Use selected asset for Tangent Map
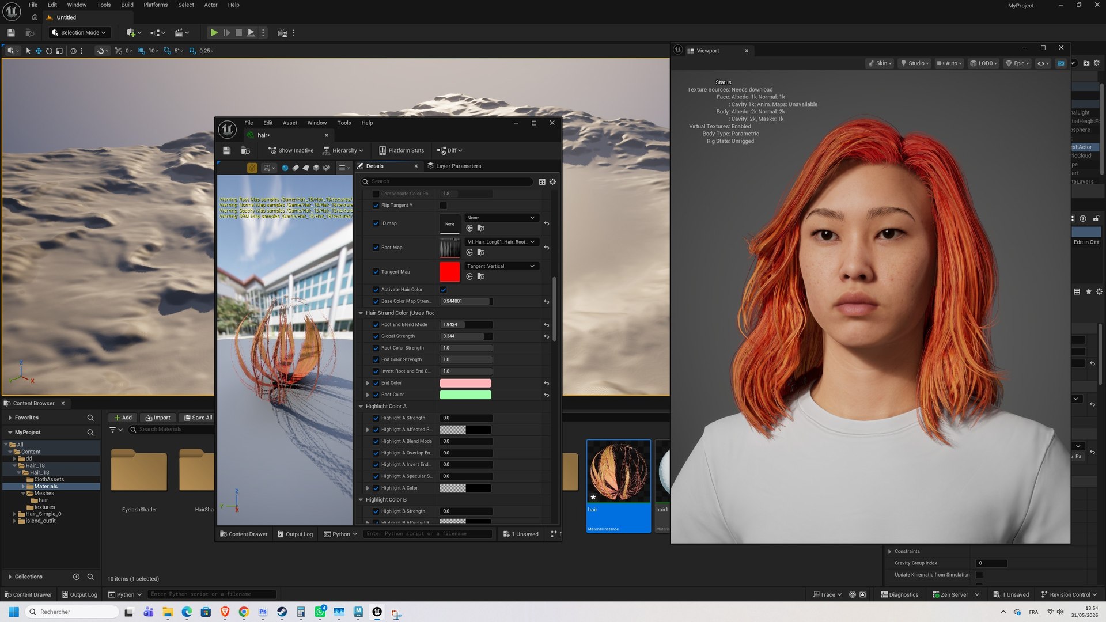 click(x=469, y=276)
